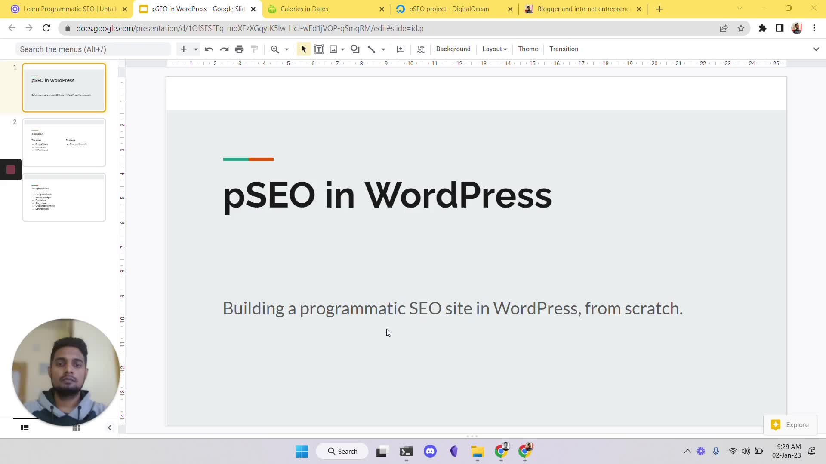Click the paint format icon
The height and width of the screenshot is (464, 826).
(255, 49)
